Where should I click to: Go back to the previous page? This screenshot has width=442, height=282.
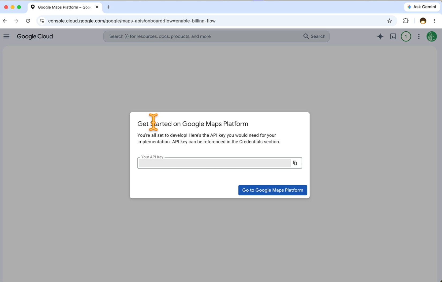click(5, 21)
